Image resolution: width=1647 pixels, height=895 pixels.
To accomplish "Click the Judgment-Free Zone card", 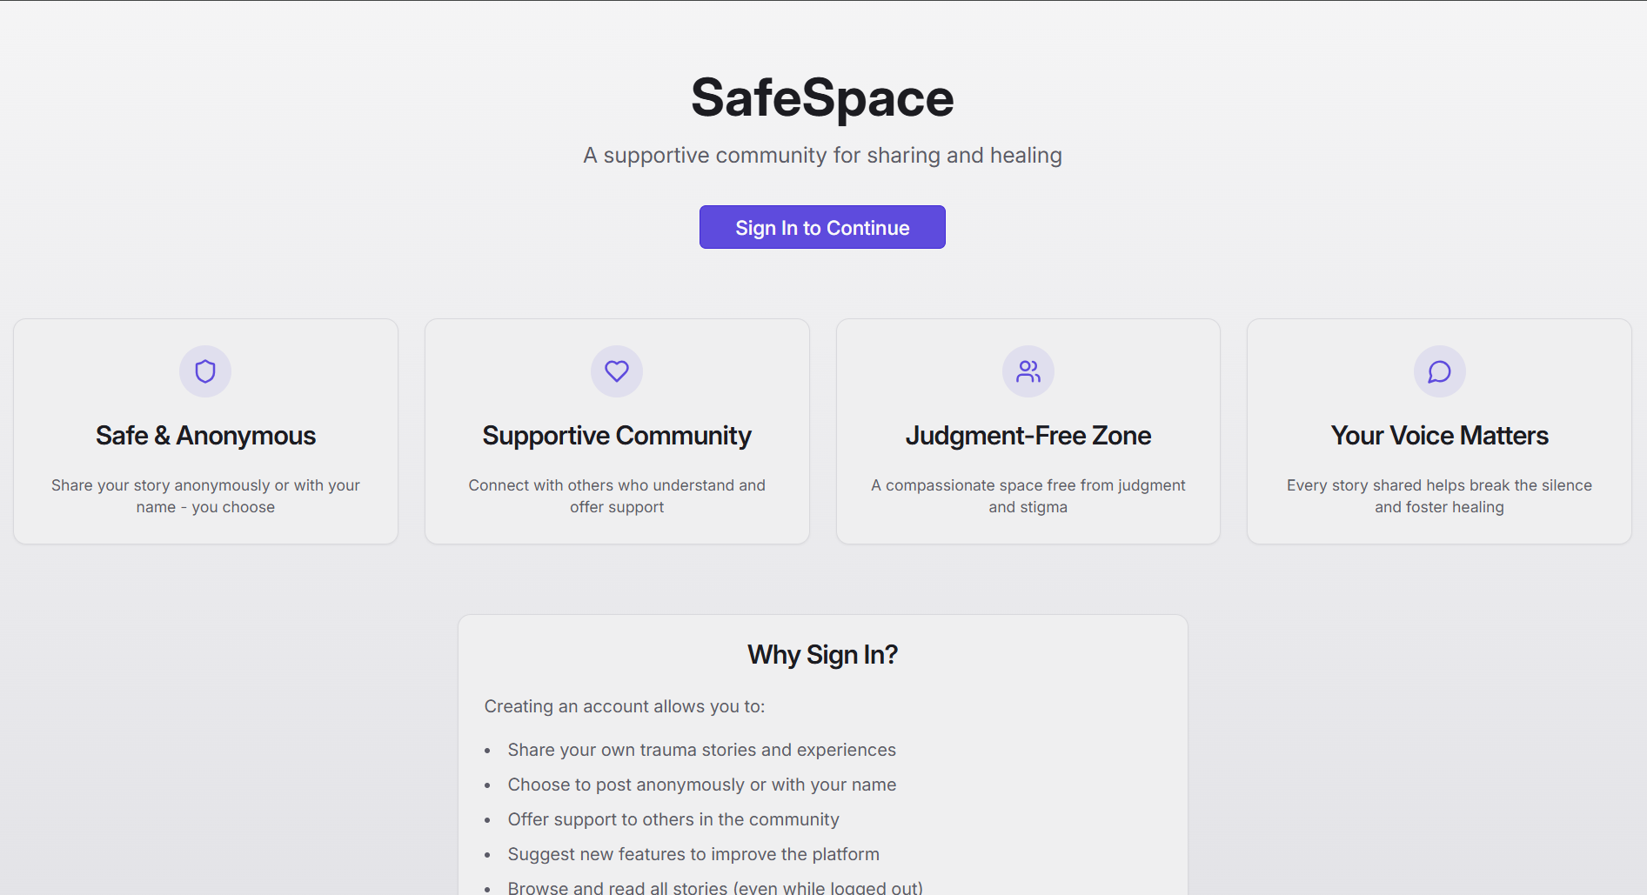I will [1028, 431].
